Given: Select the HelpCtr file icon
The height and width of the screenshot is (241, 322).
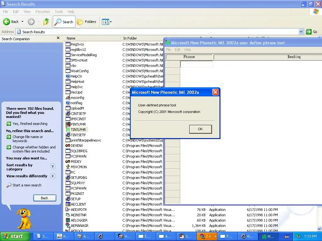Looking at the screenshot, I should 68,76.
